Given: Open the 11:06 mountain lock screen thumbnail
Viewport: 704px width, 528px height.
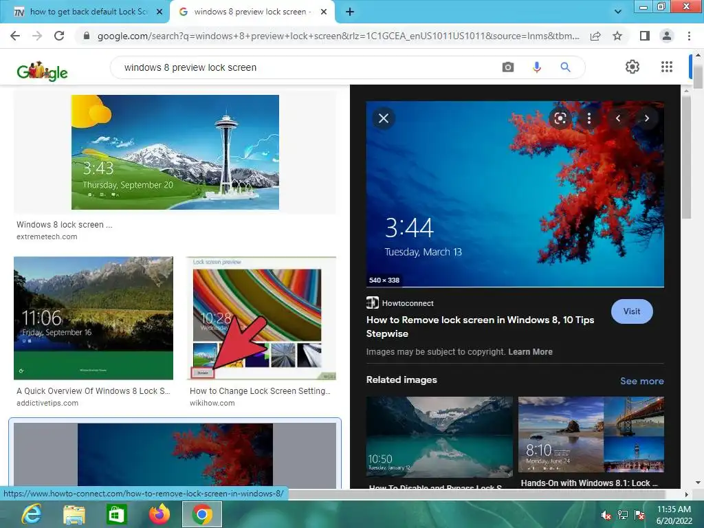Looking at the screenshot, I should coord(93,318).
